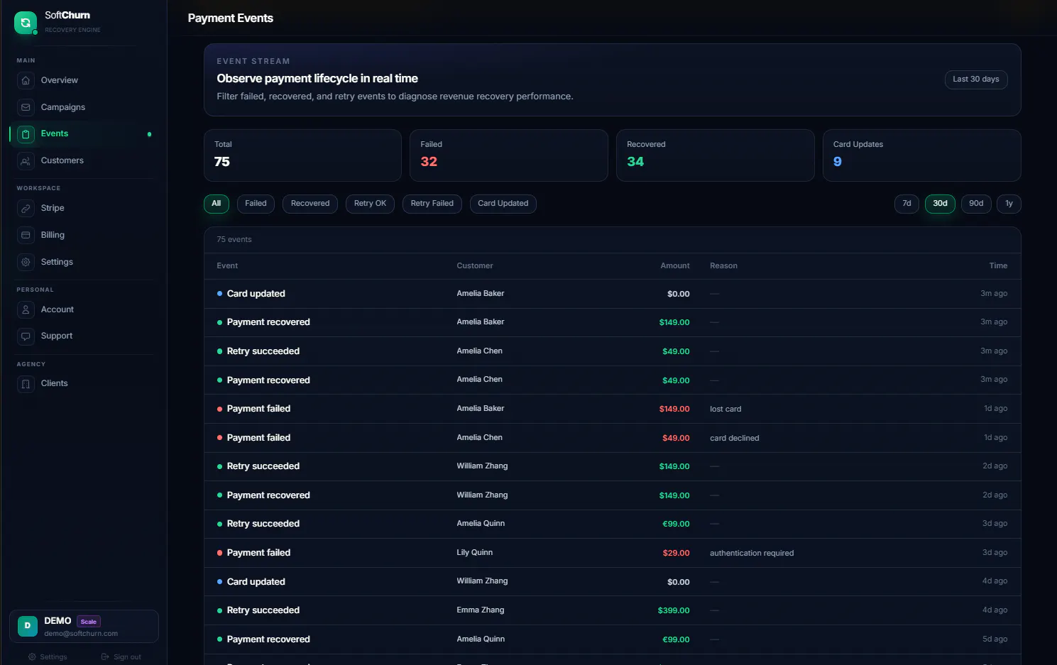Click the Events clipboard icon
1057x665 pixels.
pyautogui.click(x=26, y=133)
